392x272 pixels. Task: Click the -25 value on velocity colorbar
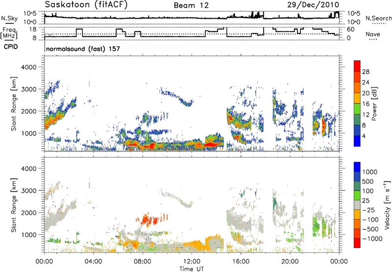click(x=368, y=210)
